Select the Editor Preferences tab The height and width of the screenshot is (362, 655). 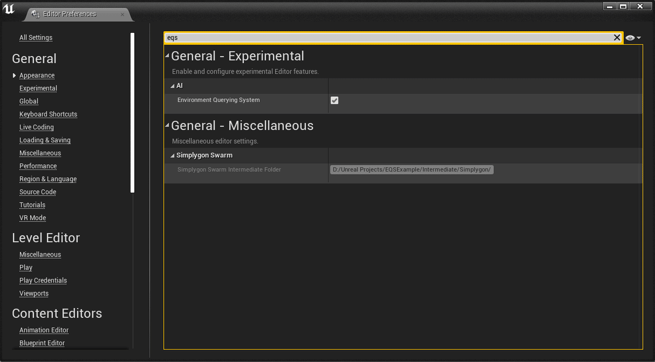(x=77, y=14)
